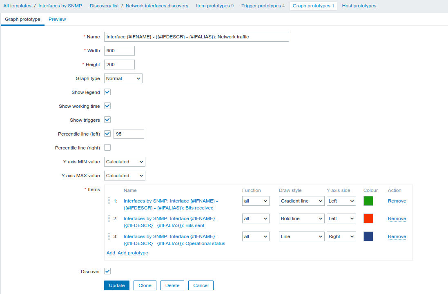Open Y axis side dropdown for Bits received
The image size is (448, 294).
tap(341, 201)
